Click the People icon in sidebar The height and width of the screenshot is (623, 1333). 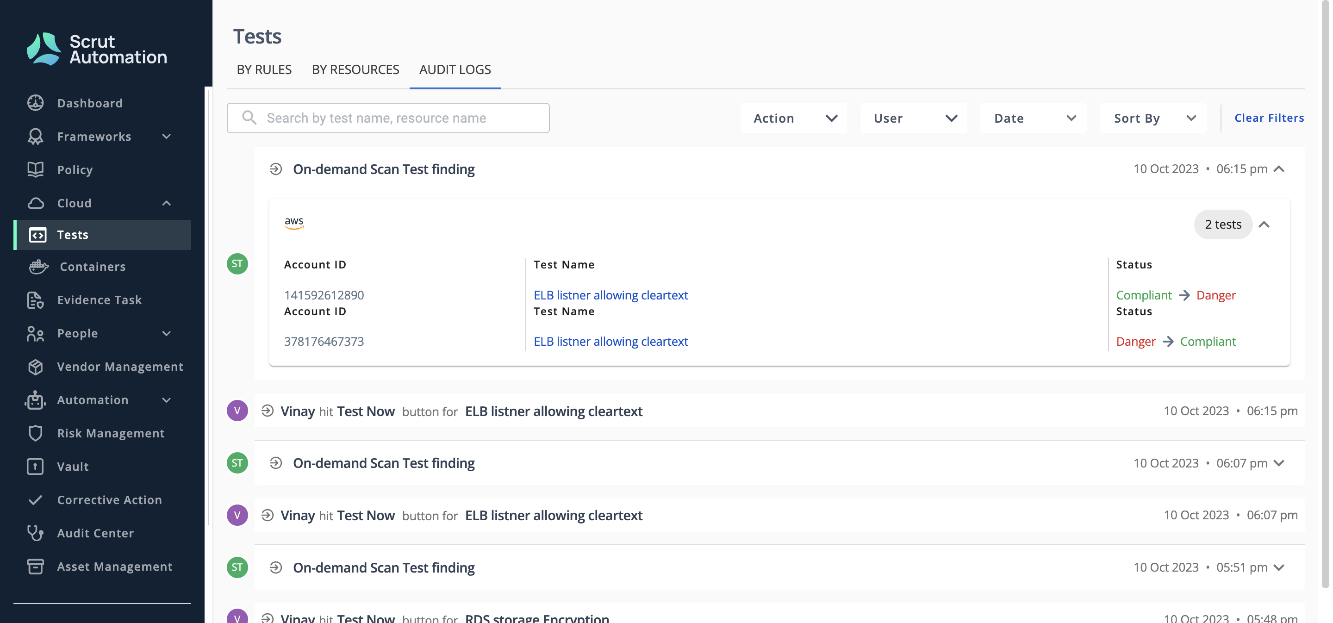pyautogui.click(x=35, y=334)
